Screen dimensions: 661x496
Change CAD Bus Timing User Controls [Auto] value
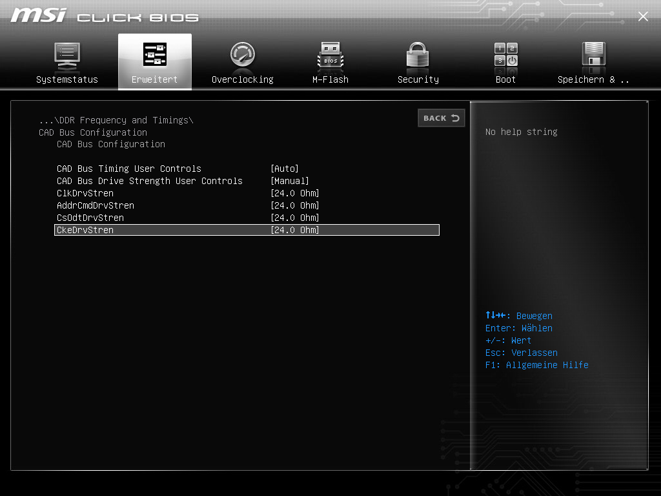click(285, 169)
